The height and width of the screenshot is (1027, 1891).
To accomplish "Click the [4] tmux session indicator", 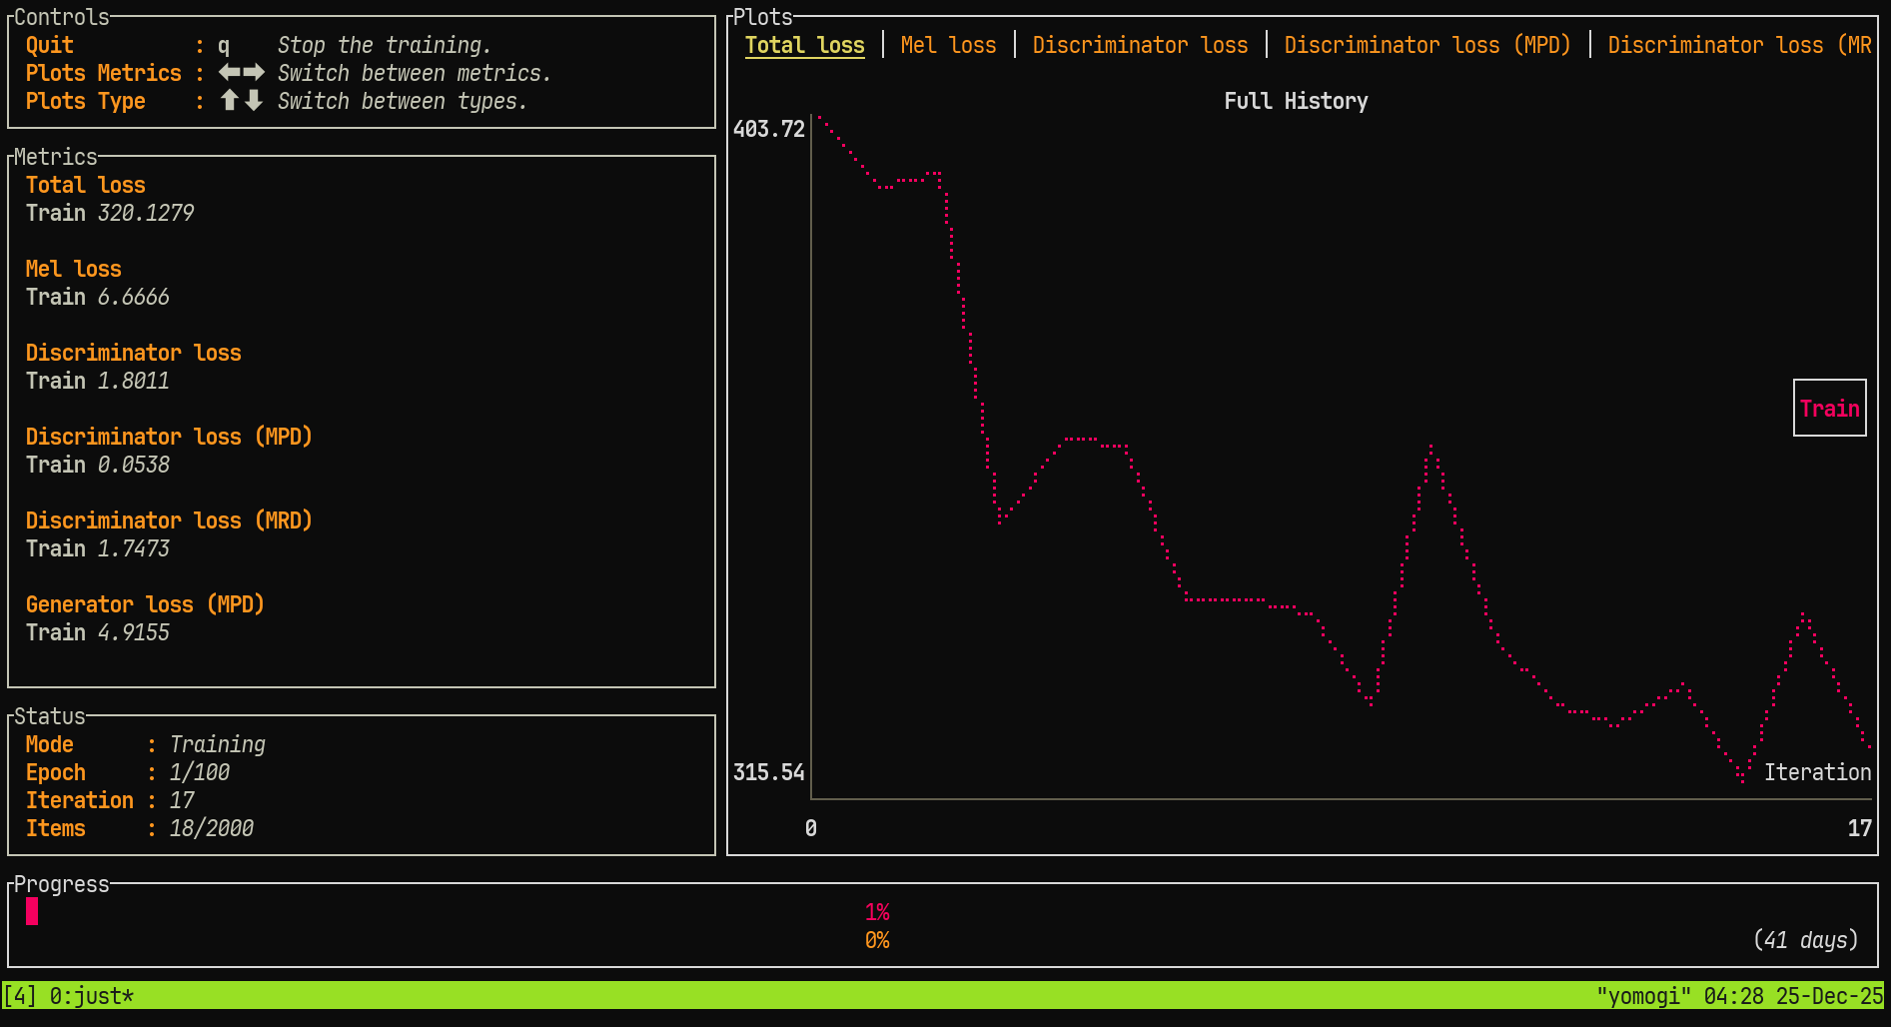I will coord(20,996).
